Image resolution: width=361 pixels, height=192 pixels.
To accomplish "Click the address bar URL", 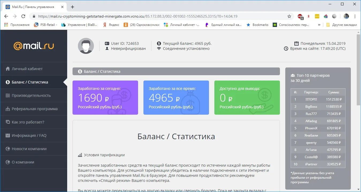I will pyautogui.click(x=138, y=16).
